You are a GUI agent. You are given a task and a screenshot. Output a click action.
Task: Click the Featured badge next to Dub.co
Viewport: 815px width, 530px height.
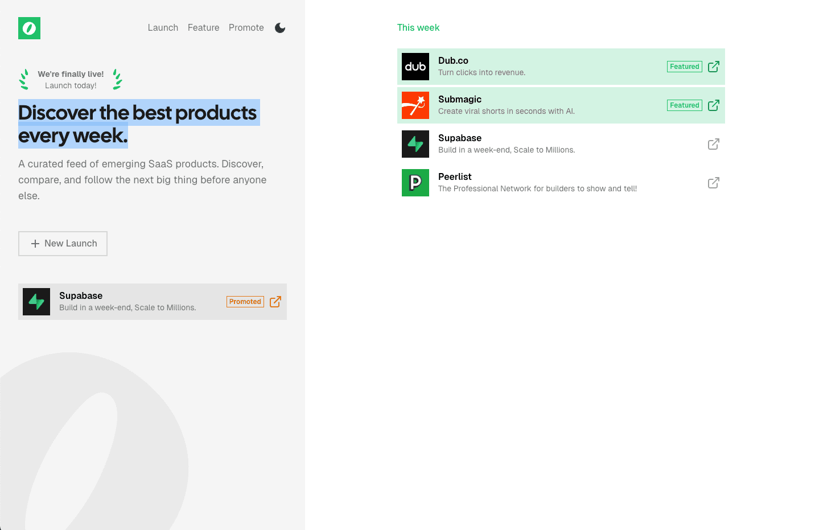coord(684,67)
